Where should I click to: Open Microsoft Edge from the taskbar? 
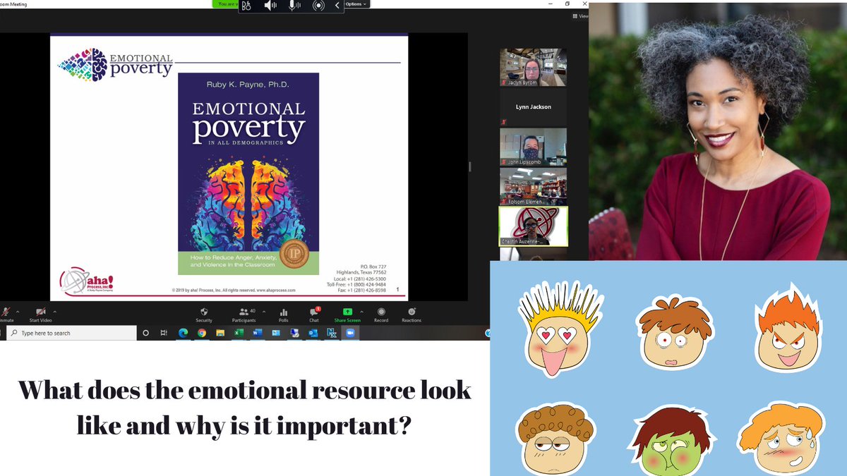tap(184, 333)
